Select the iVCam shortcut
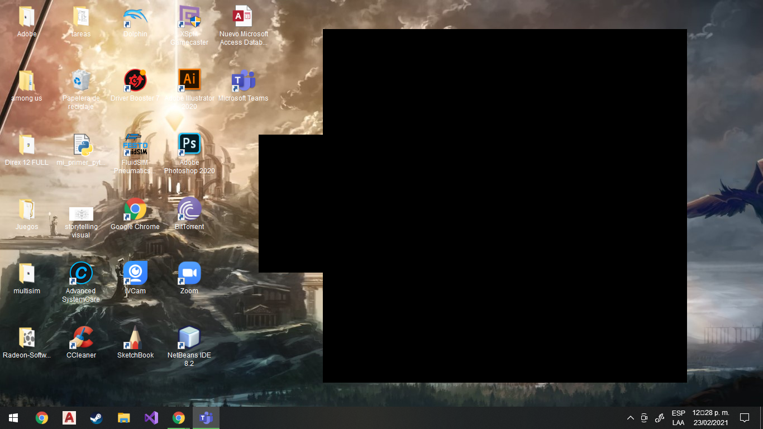The width and height of the screenshot is (763, 429). [135, 279]
